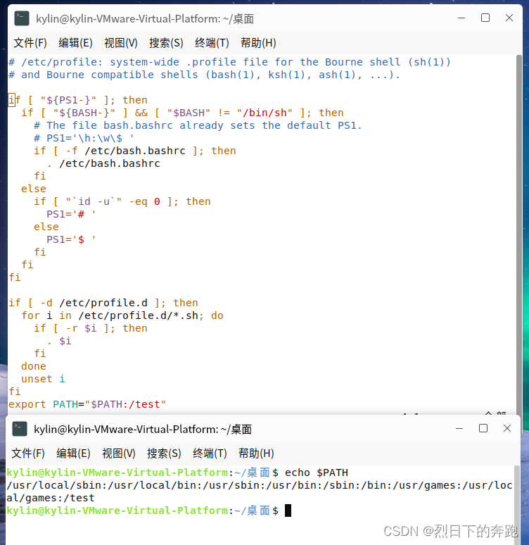Screen dimensions: 529x545
Task: Click the "PS1='# '" assignment line
Action: point(71,214)
